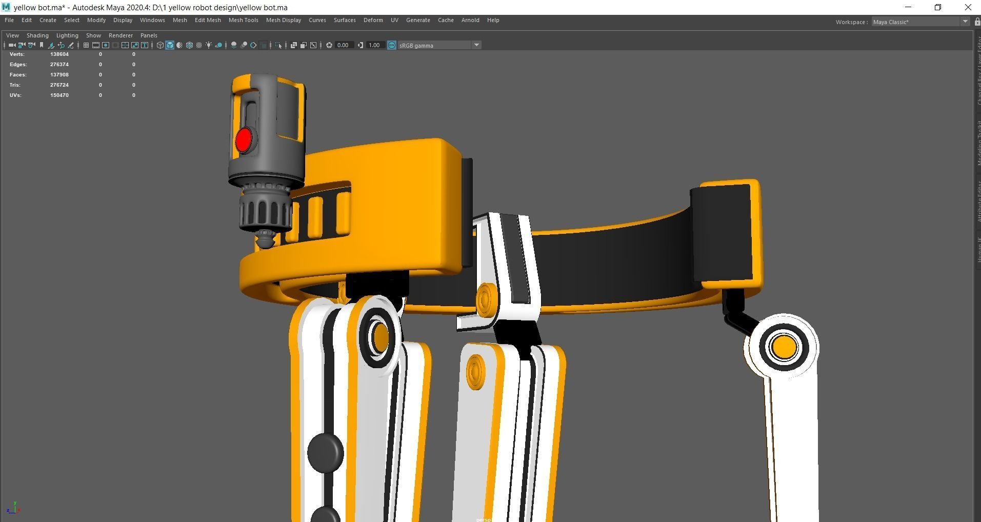The image size is (981, 522).
Task: Enable Wireframe on Shaded icon
Action: 189,45
